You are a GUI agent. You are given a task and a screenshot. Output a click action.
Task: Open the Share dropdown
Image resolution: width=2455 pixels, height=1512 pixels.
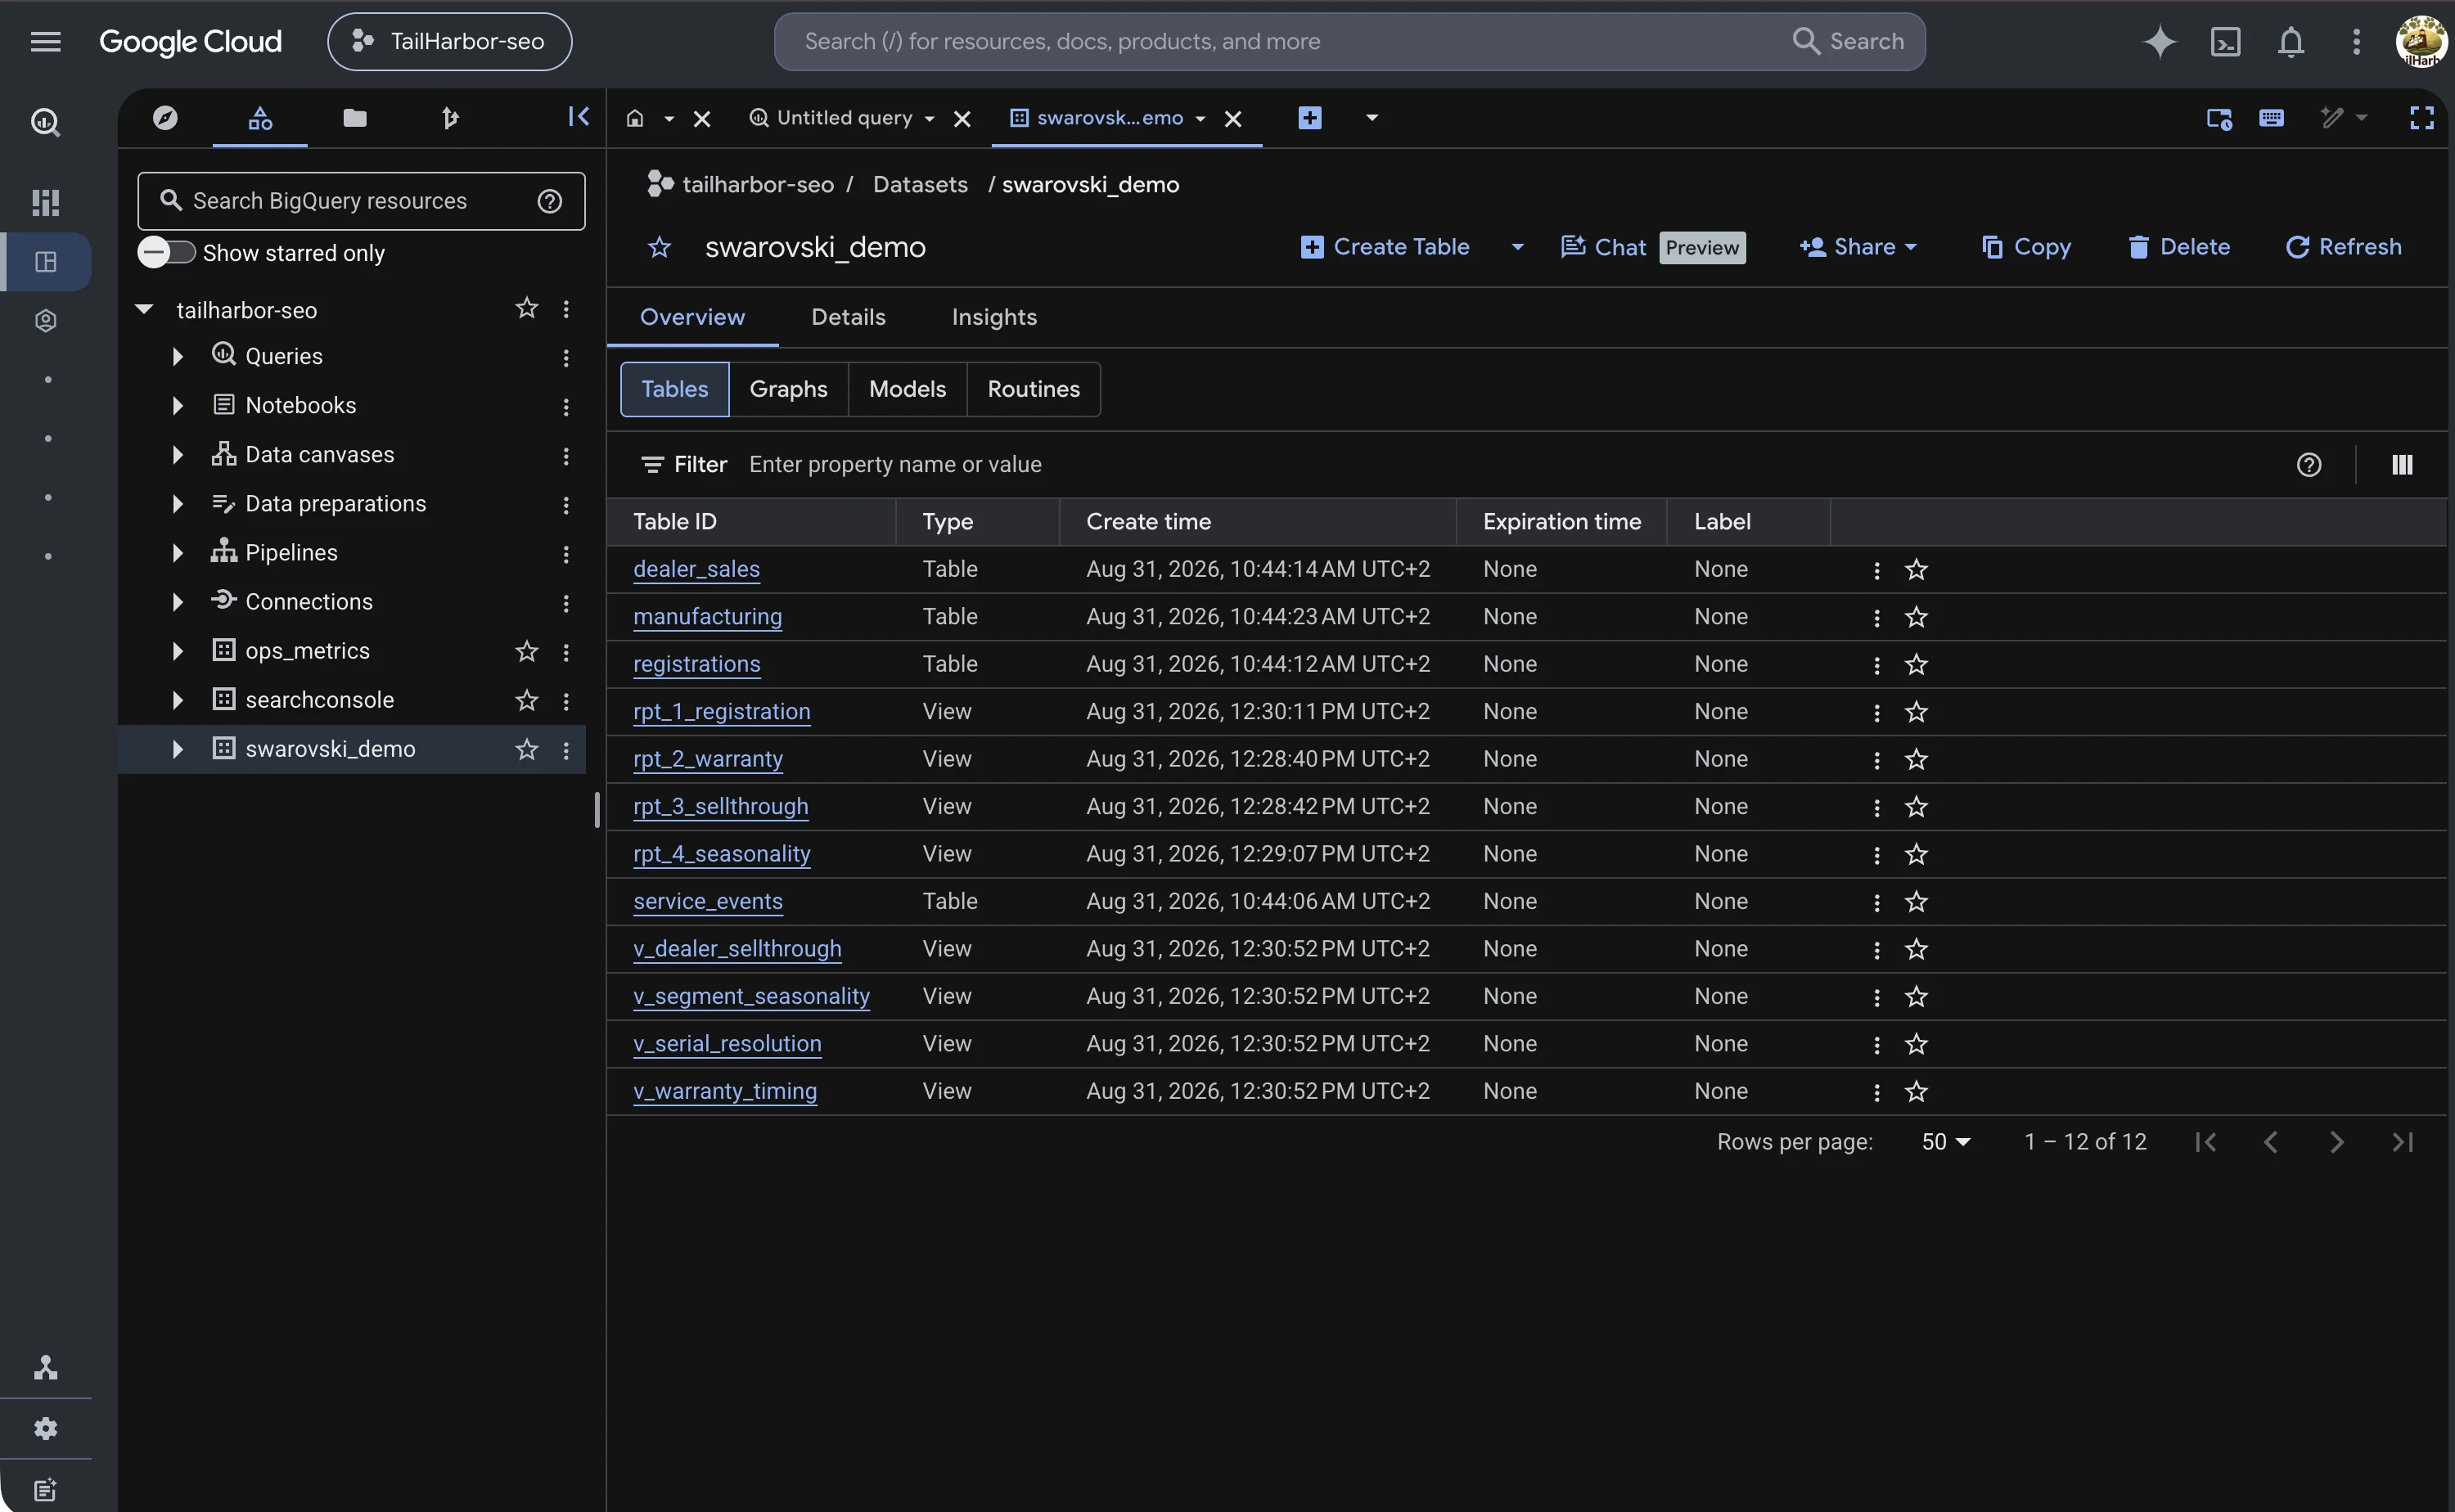[x=1858, y=247]
